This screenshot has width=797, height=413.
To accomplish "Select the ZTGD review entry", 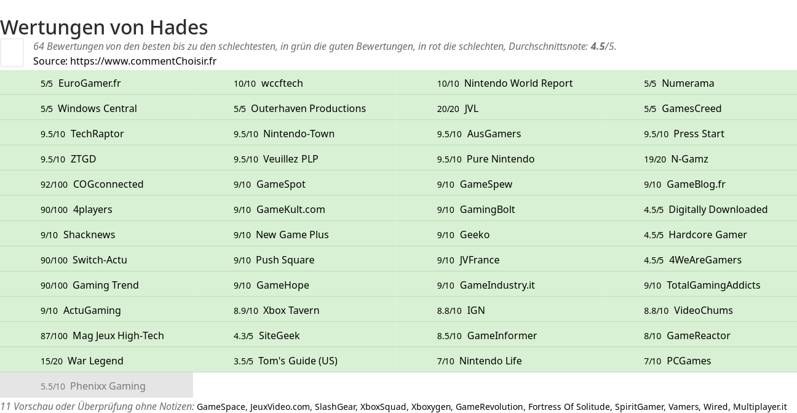I will pyautogui.click(x=68, y=159).
